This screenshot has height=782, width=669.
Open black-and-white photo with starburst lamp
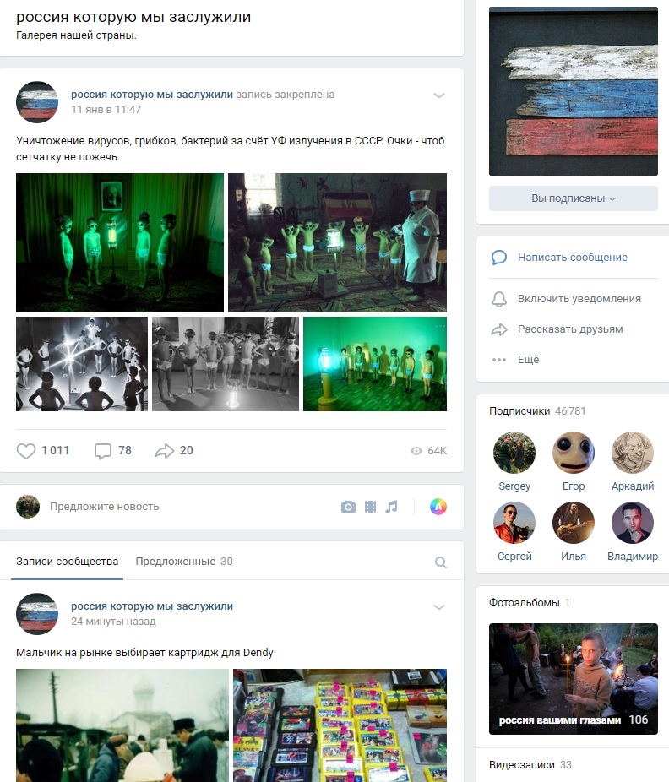pyautogui.click(x=82, y=364)
